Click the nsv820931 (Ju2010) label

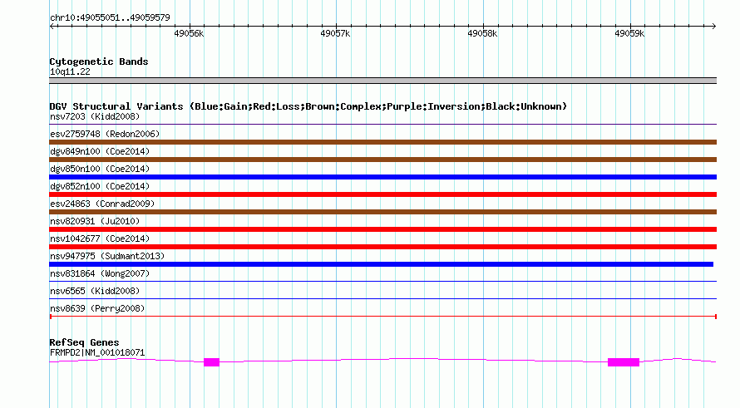click(95, 221)
